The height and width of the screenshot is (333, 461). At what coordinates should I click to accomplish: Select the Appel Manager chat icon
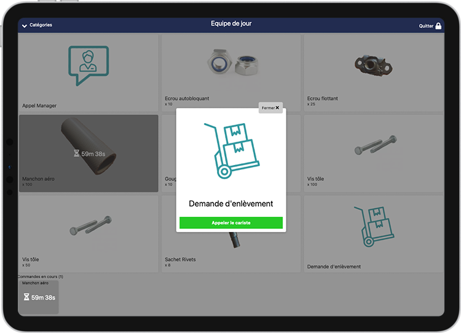coord(89,65)
